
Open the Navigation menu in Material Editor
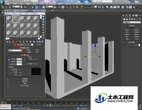click(21, 14)
